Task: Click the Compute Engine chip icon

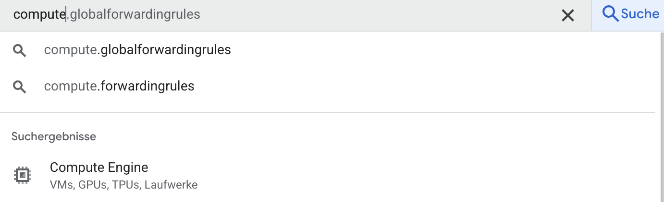Action: tap(22, 175)
